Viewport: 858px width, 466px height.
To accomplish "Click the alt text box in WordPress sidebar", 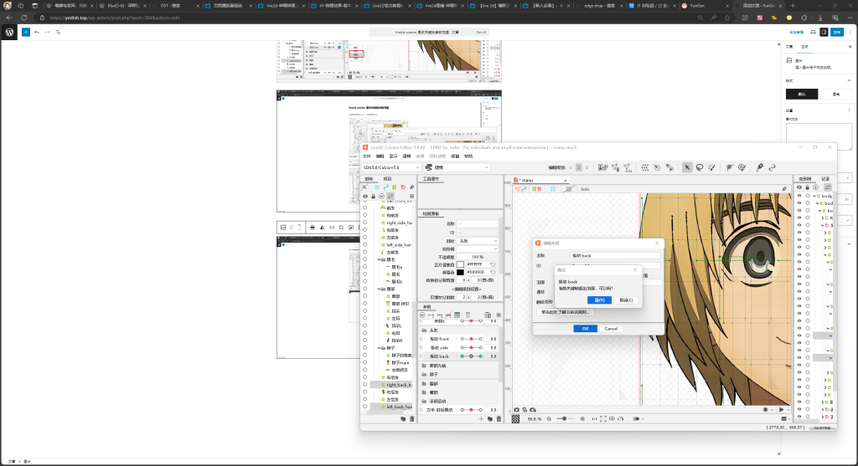I will 819,136.
